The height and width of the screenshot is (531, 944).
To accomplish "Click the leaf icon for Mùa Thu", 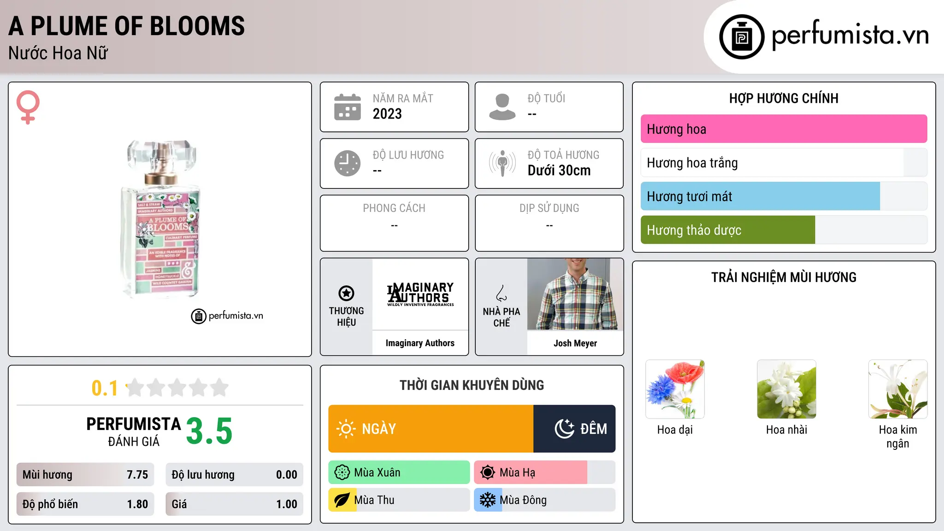I will pos(342,500).
